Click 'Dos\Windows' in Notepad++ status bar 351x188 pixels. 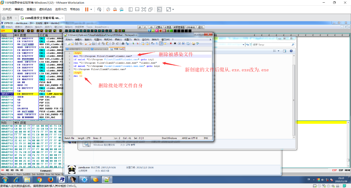point(170,138)
